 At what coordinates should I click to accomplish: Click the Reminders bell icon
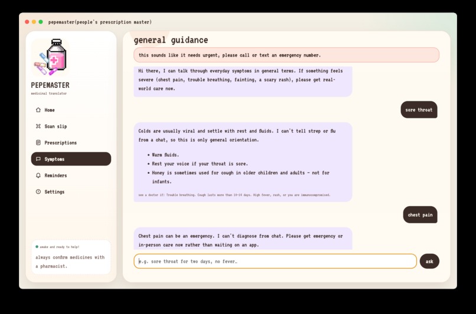click(x=38, y=176)
